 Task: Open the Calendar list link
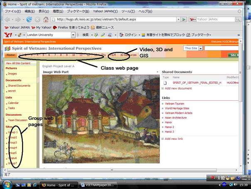(x=13, y=103)
